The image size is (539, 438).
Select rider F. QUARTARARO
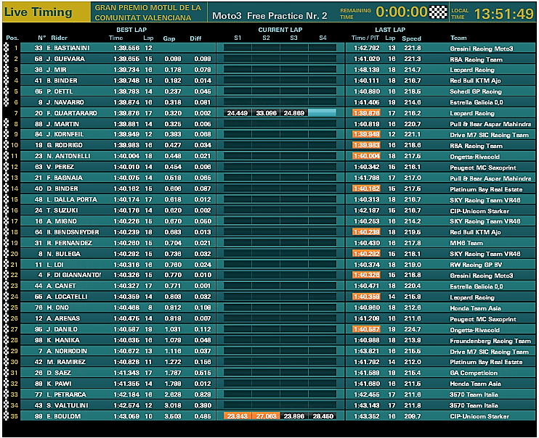coord(72,113)
